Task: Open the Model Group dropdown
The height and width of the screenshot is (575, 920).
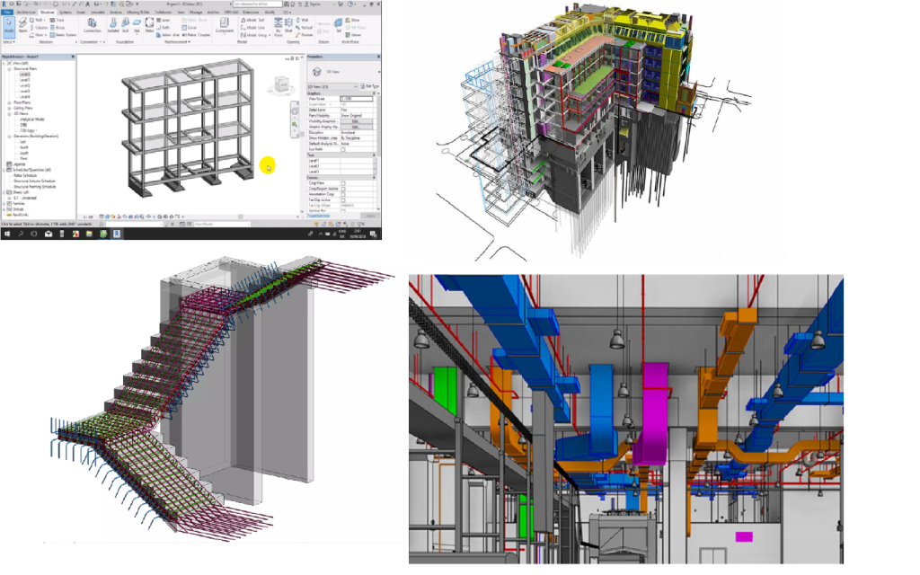Action: tap(254, 35)
